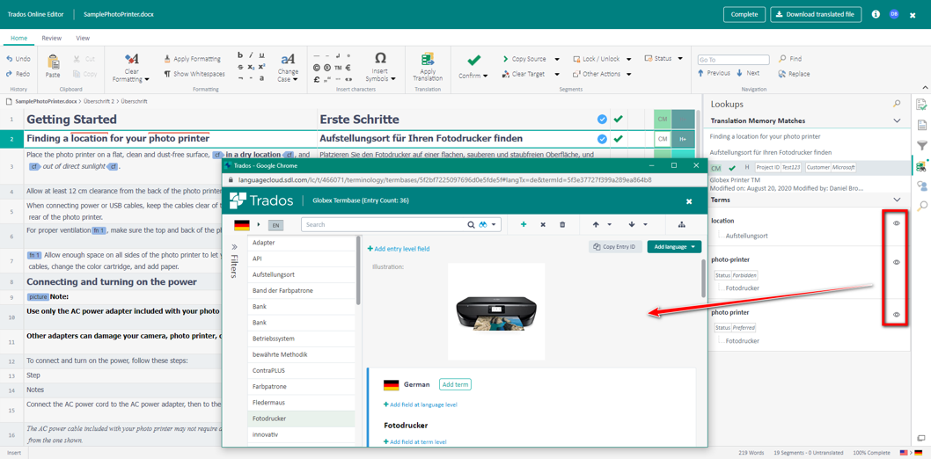Open the Add language dropdown
This screenshot has width=931, height=459.
coord(674,247)
